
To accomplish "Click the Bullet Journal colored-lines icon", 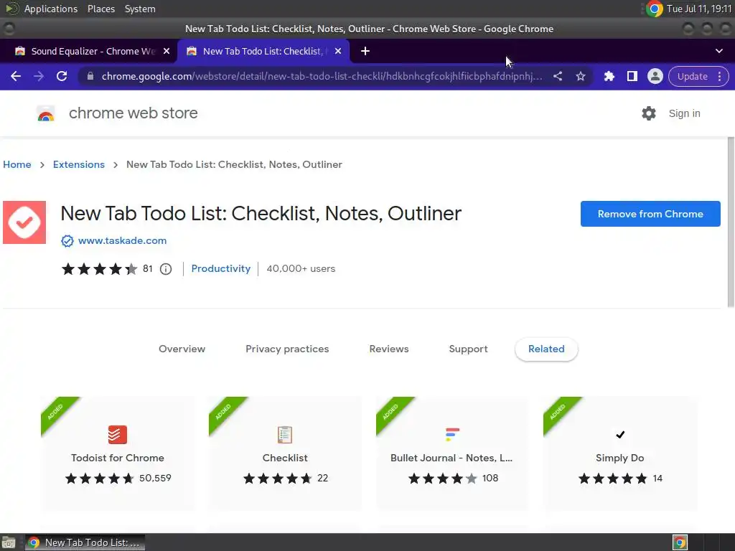I will click(452, 434).
